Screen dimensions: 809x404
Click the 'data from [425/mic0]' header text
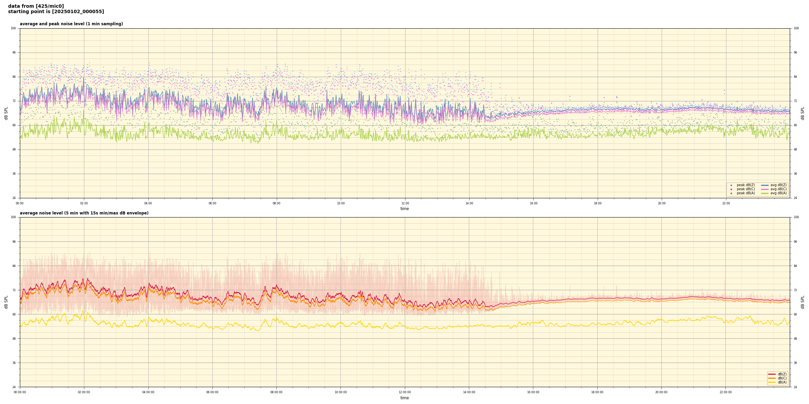36,6
